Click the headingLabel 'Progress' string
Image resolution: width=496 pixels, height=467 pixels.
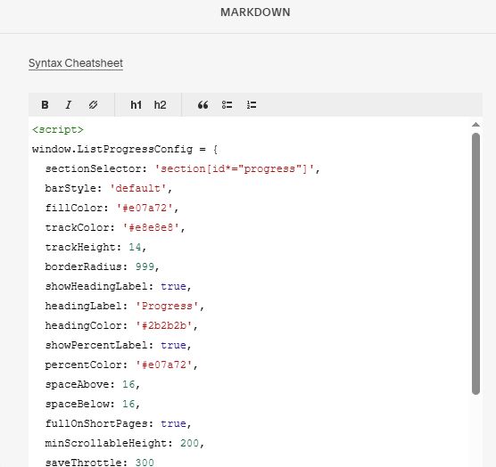click(167, 306)
